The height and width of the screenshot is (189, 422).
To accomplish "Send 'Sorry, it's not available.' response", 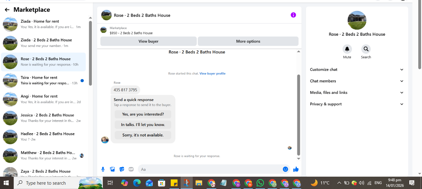I will (x=143, y=135).
